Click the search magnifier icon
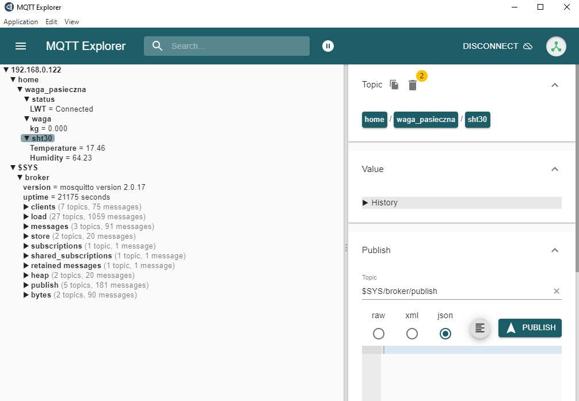 pyautogui.click(x=157, y=46)
